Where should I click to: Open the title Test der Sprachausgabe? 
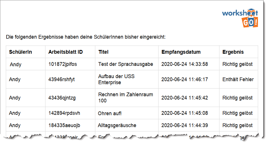(x=126, y=64)
